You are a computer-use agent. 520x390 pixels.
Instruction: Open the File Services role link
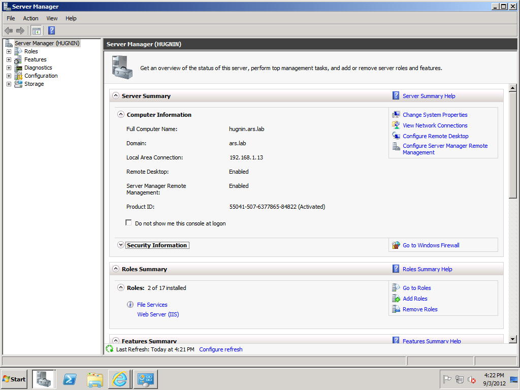coord(152,305)
